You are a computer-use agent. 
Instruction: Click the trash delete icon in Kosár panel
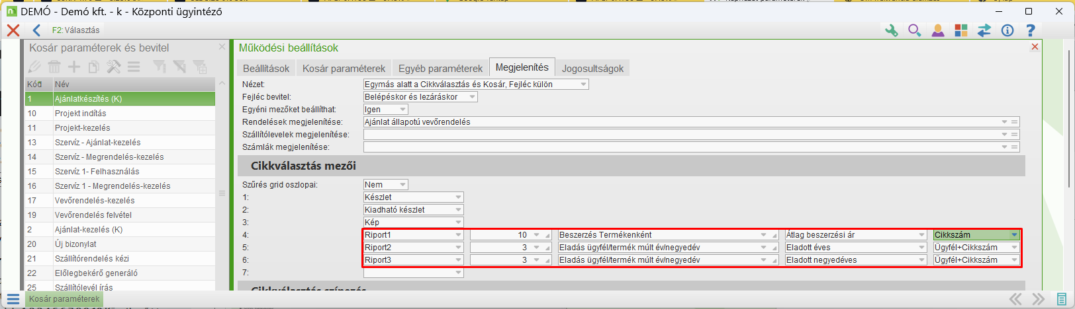54,67
